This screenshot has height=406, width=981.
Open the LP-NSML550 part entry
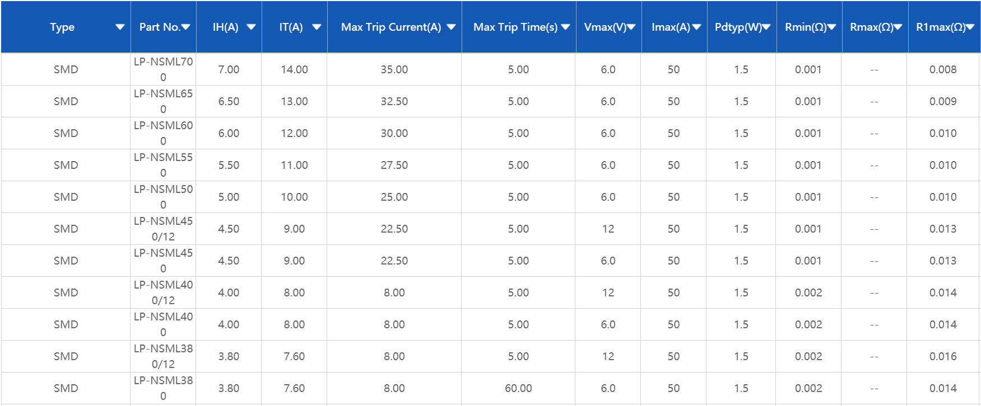pyautogui.click(x=163, y=165)
